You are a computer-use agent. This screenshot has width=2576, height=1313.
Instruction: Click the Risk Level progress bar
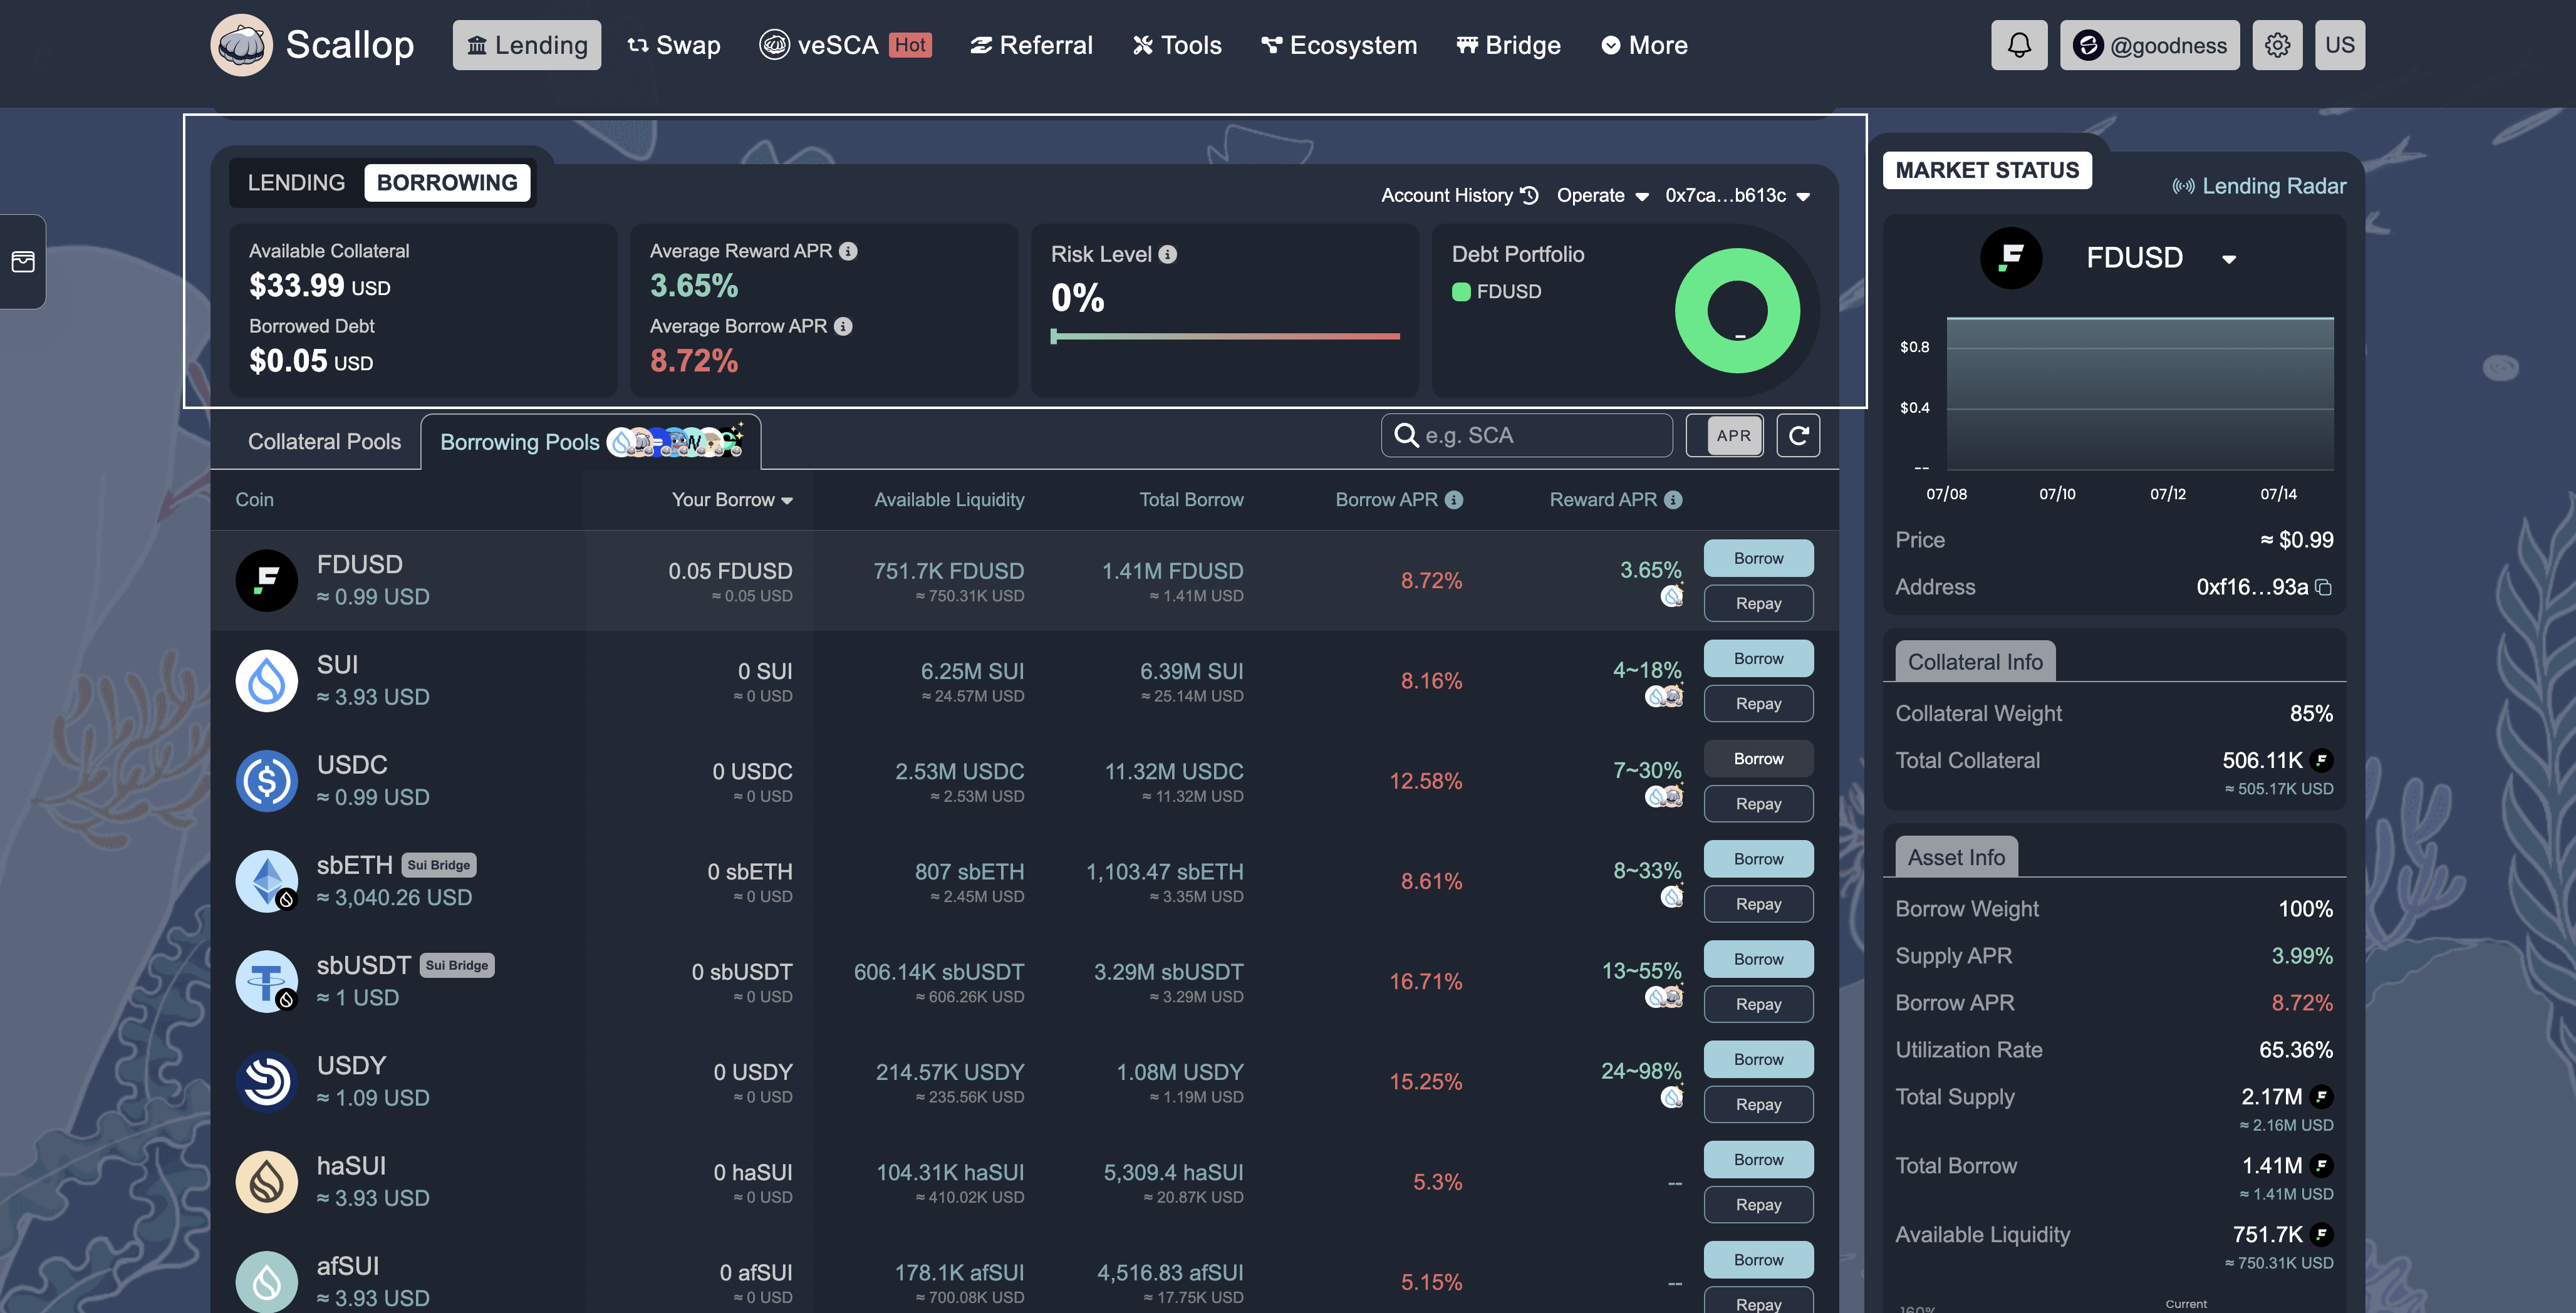[1225, 337]
